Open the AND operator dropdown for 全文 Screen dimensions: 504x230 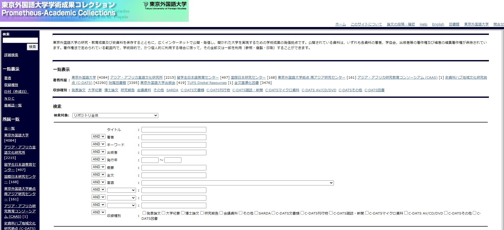point(98,175)
